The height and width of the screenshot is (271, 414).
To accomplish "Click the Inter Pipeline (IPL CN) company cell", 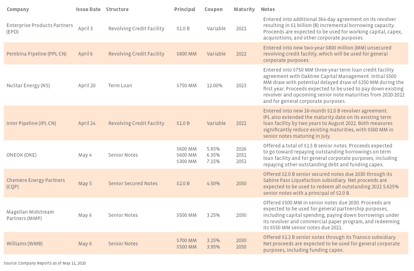I will tap(31, 123).
